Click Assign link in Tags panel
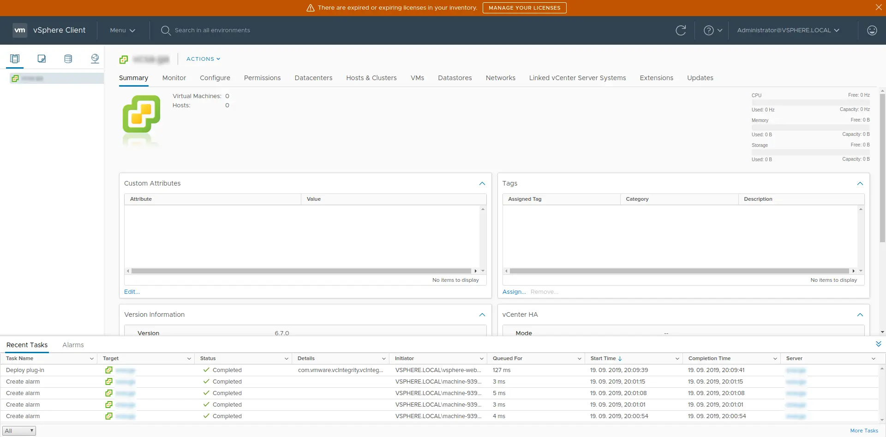This screenshot has height=437, width=886. (x=514, y=291)
